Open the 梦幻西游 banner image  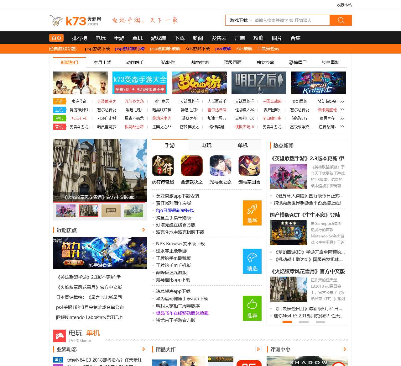click(x=199, y=83)
